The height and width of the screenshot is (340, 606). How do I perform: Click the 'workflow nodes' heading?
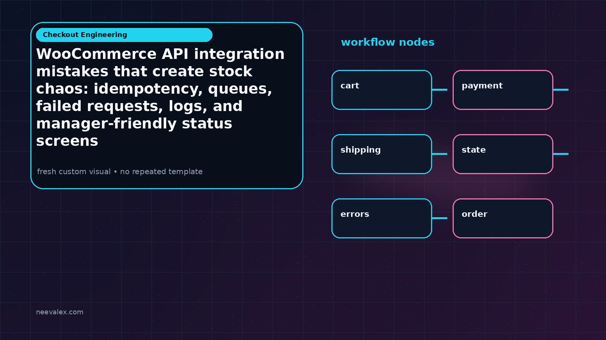387,42
